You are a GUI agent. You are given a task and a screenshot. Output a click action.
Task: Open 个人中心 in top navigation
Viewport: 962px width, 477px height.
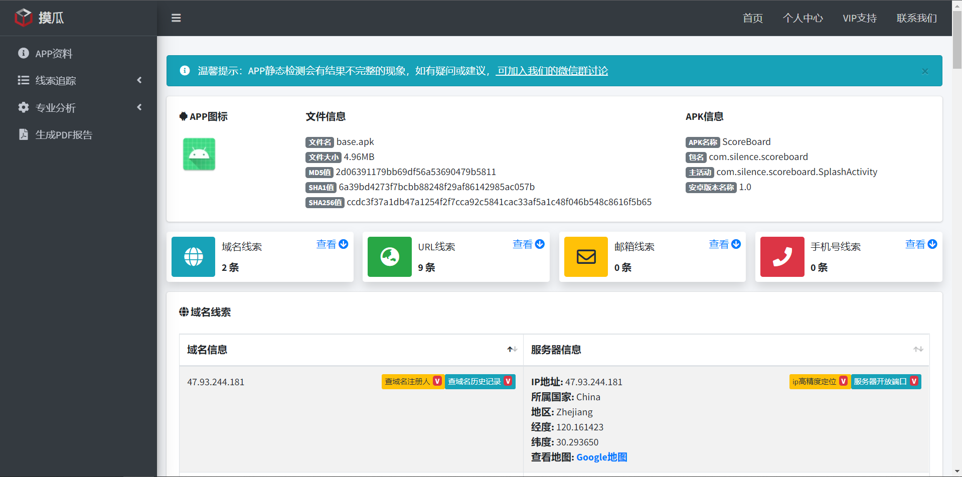(x=803, y=18)
